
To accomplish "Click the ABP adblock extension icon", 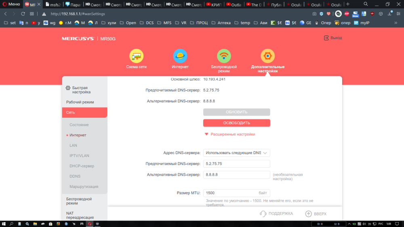I will point(347,14).
